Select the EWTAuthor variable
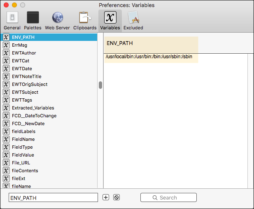This screenshot has height=209, width=254. (24, 53)
